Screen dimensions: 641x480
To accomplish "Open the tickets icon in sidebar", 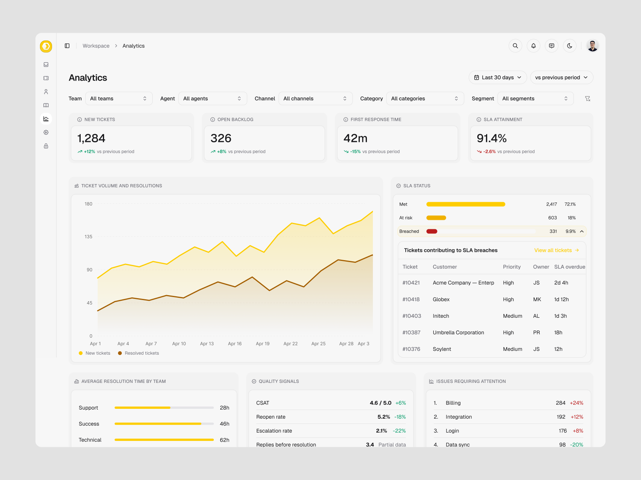I will point(46,78).
